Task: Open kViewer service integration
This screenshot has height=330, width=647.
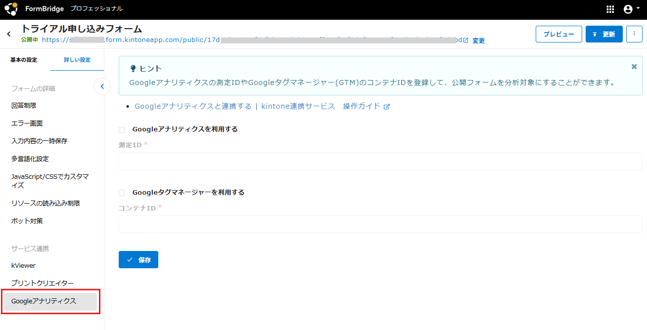Action: point(23,265)
